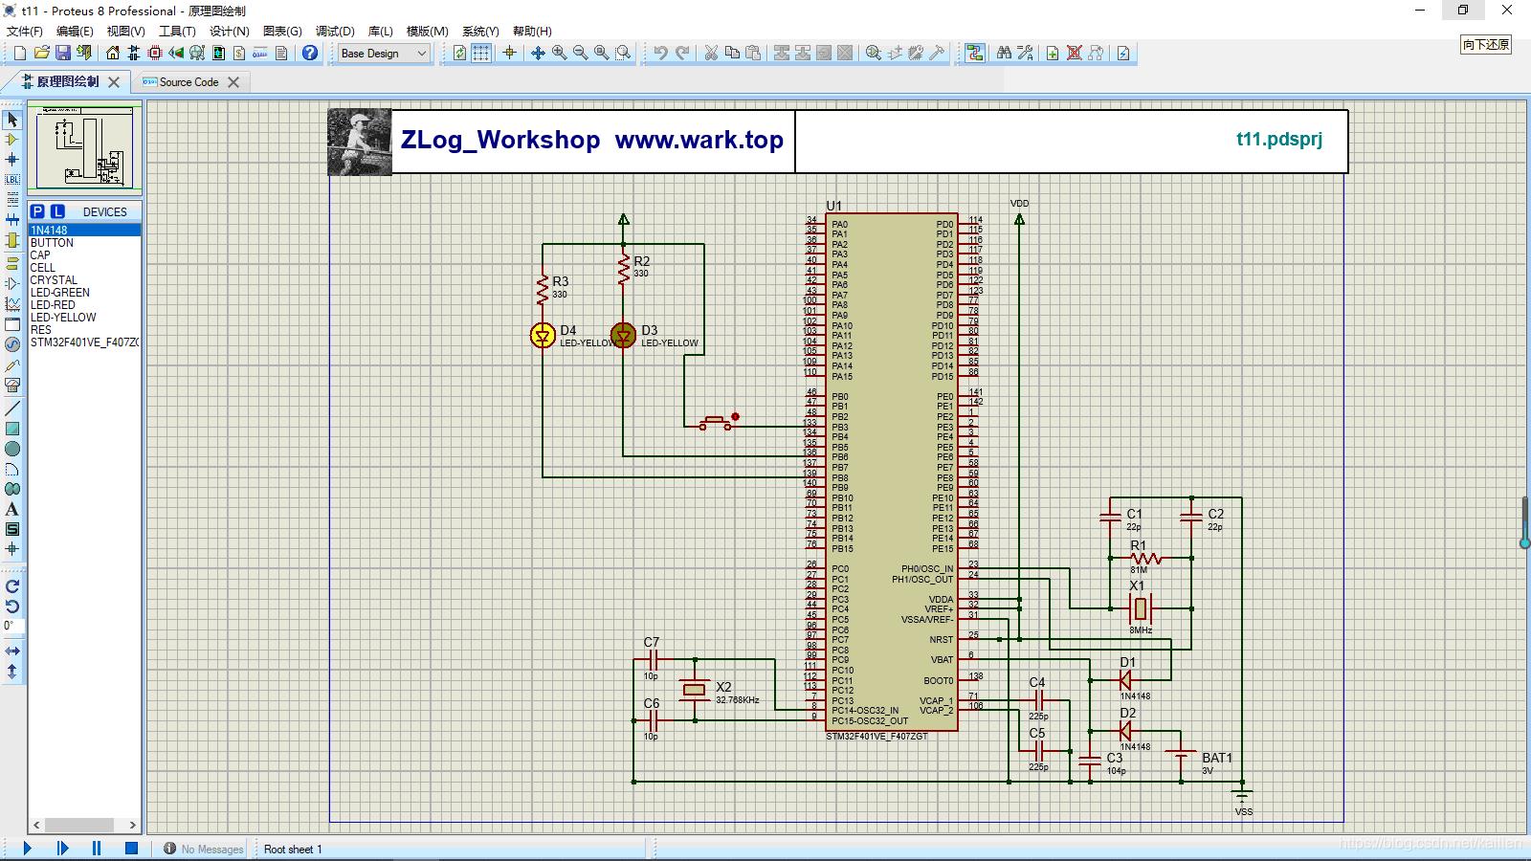The width and height of the screenshot is (1531, 861).
Task: Click the schematic overview thumbnail
Action: point(84,148)
